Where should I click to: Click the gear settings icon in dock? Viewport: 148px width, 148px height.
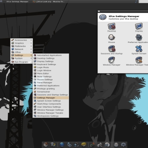[123, 145]
